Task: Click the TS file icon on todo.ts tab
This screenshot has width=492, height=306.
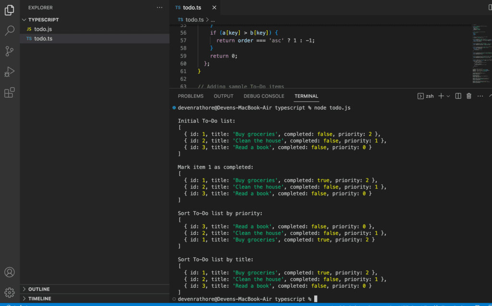Action: click(178, 8)
